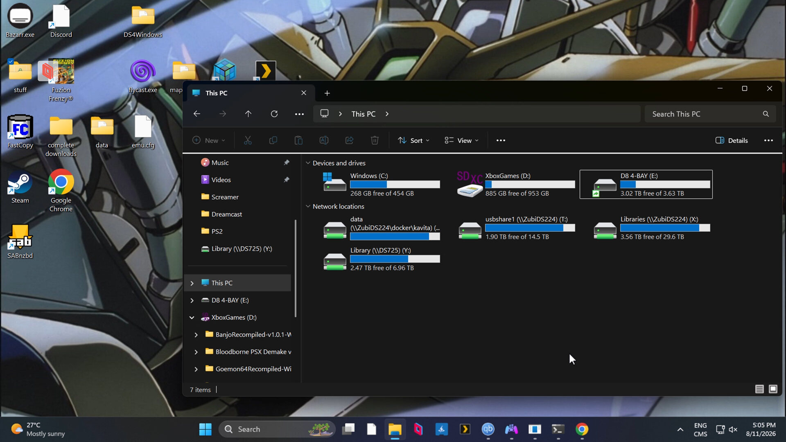Open the New item dropdown

209,140
